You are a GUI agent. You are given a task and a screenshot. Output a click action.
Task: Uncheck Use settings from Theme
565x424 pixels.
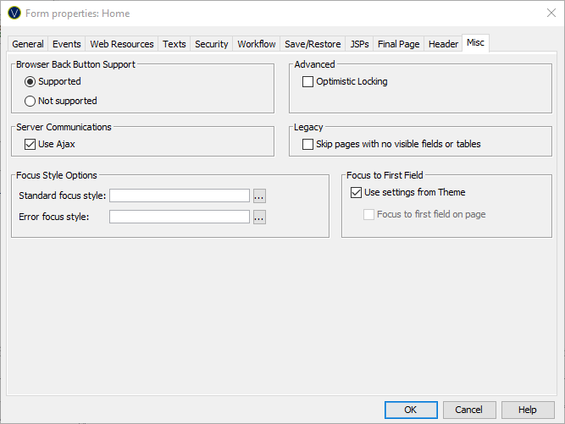pyautogui.click(x=357, y=193)
